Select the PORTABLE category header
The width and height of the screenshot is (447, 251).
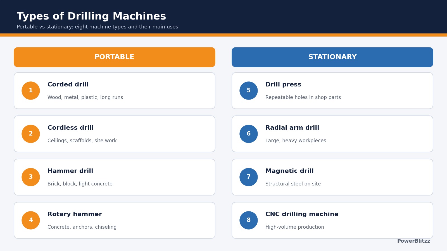115,57
